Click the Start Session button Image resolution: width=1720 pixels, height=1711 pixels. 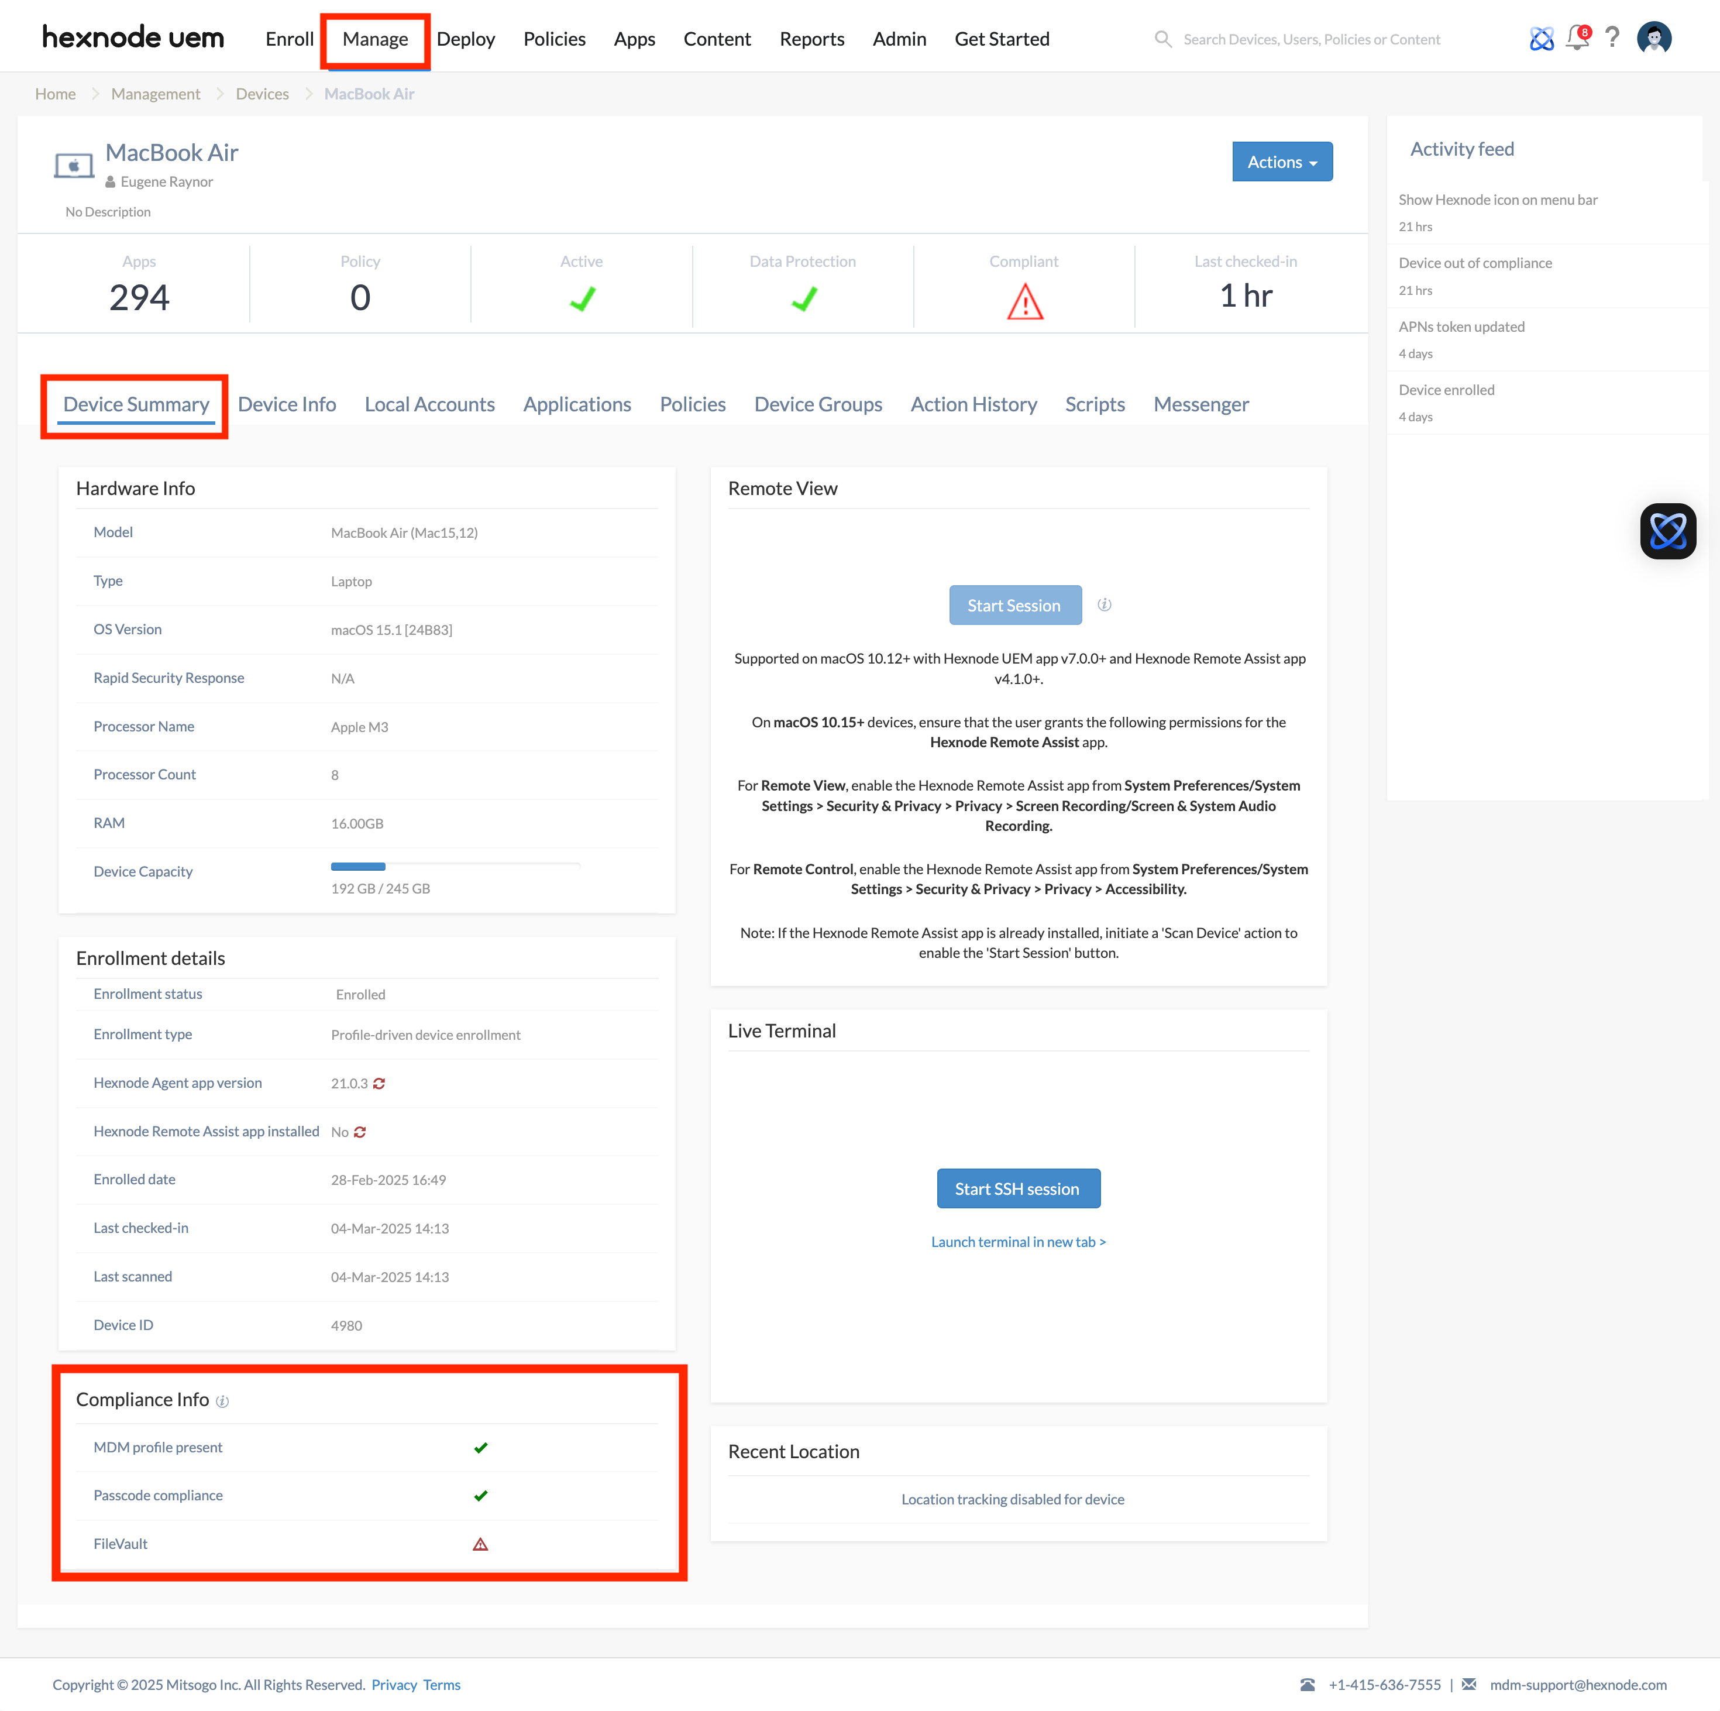click(1015, 605)
